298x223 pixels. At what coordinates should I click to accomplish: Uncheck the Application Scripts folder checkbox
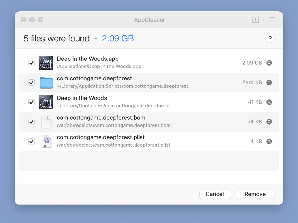pos(31,82)
